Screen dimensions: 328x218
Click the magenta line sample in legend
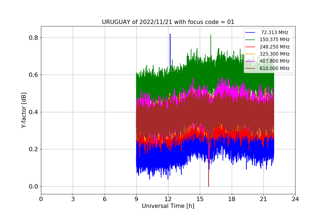pos(250,61)
